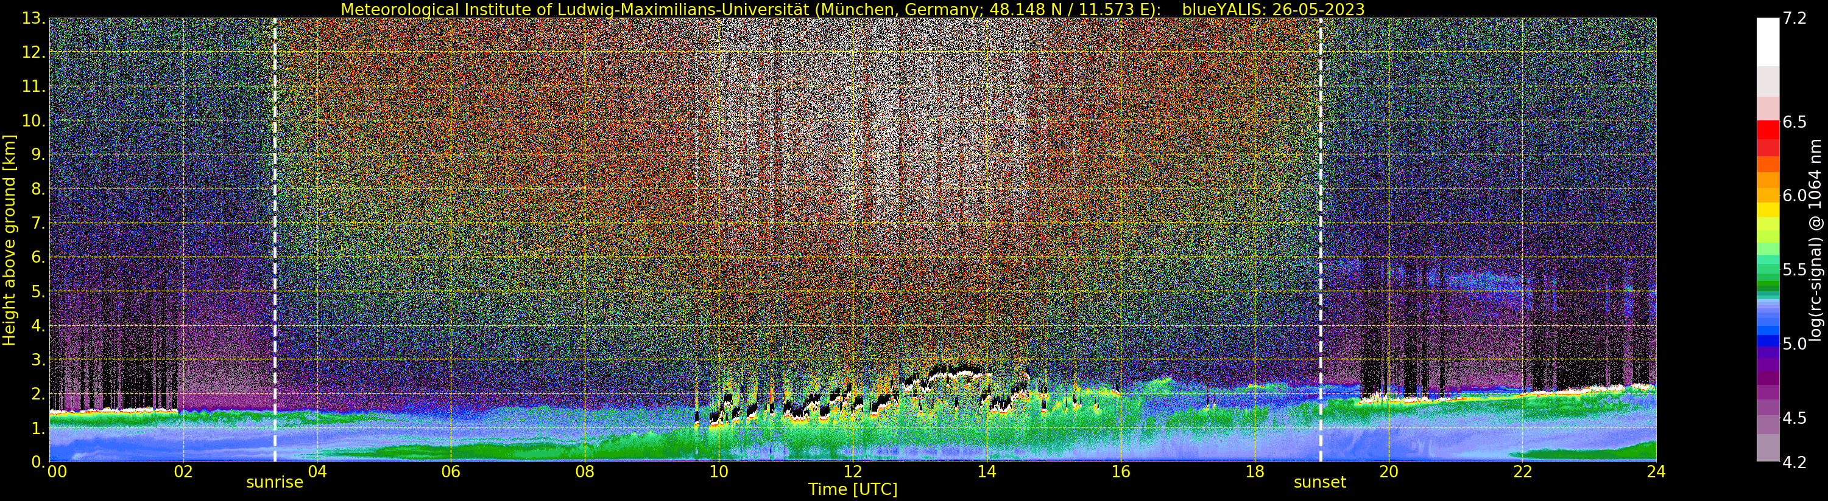Click the 'Time [UTC]' axis label
1828x501 pixels.
(852, 489)
